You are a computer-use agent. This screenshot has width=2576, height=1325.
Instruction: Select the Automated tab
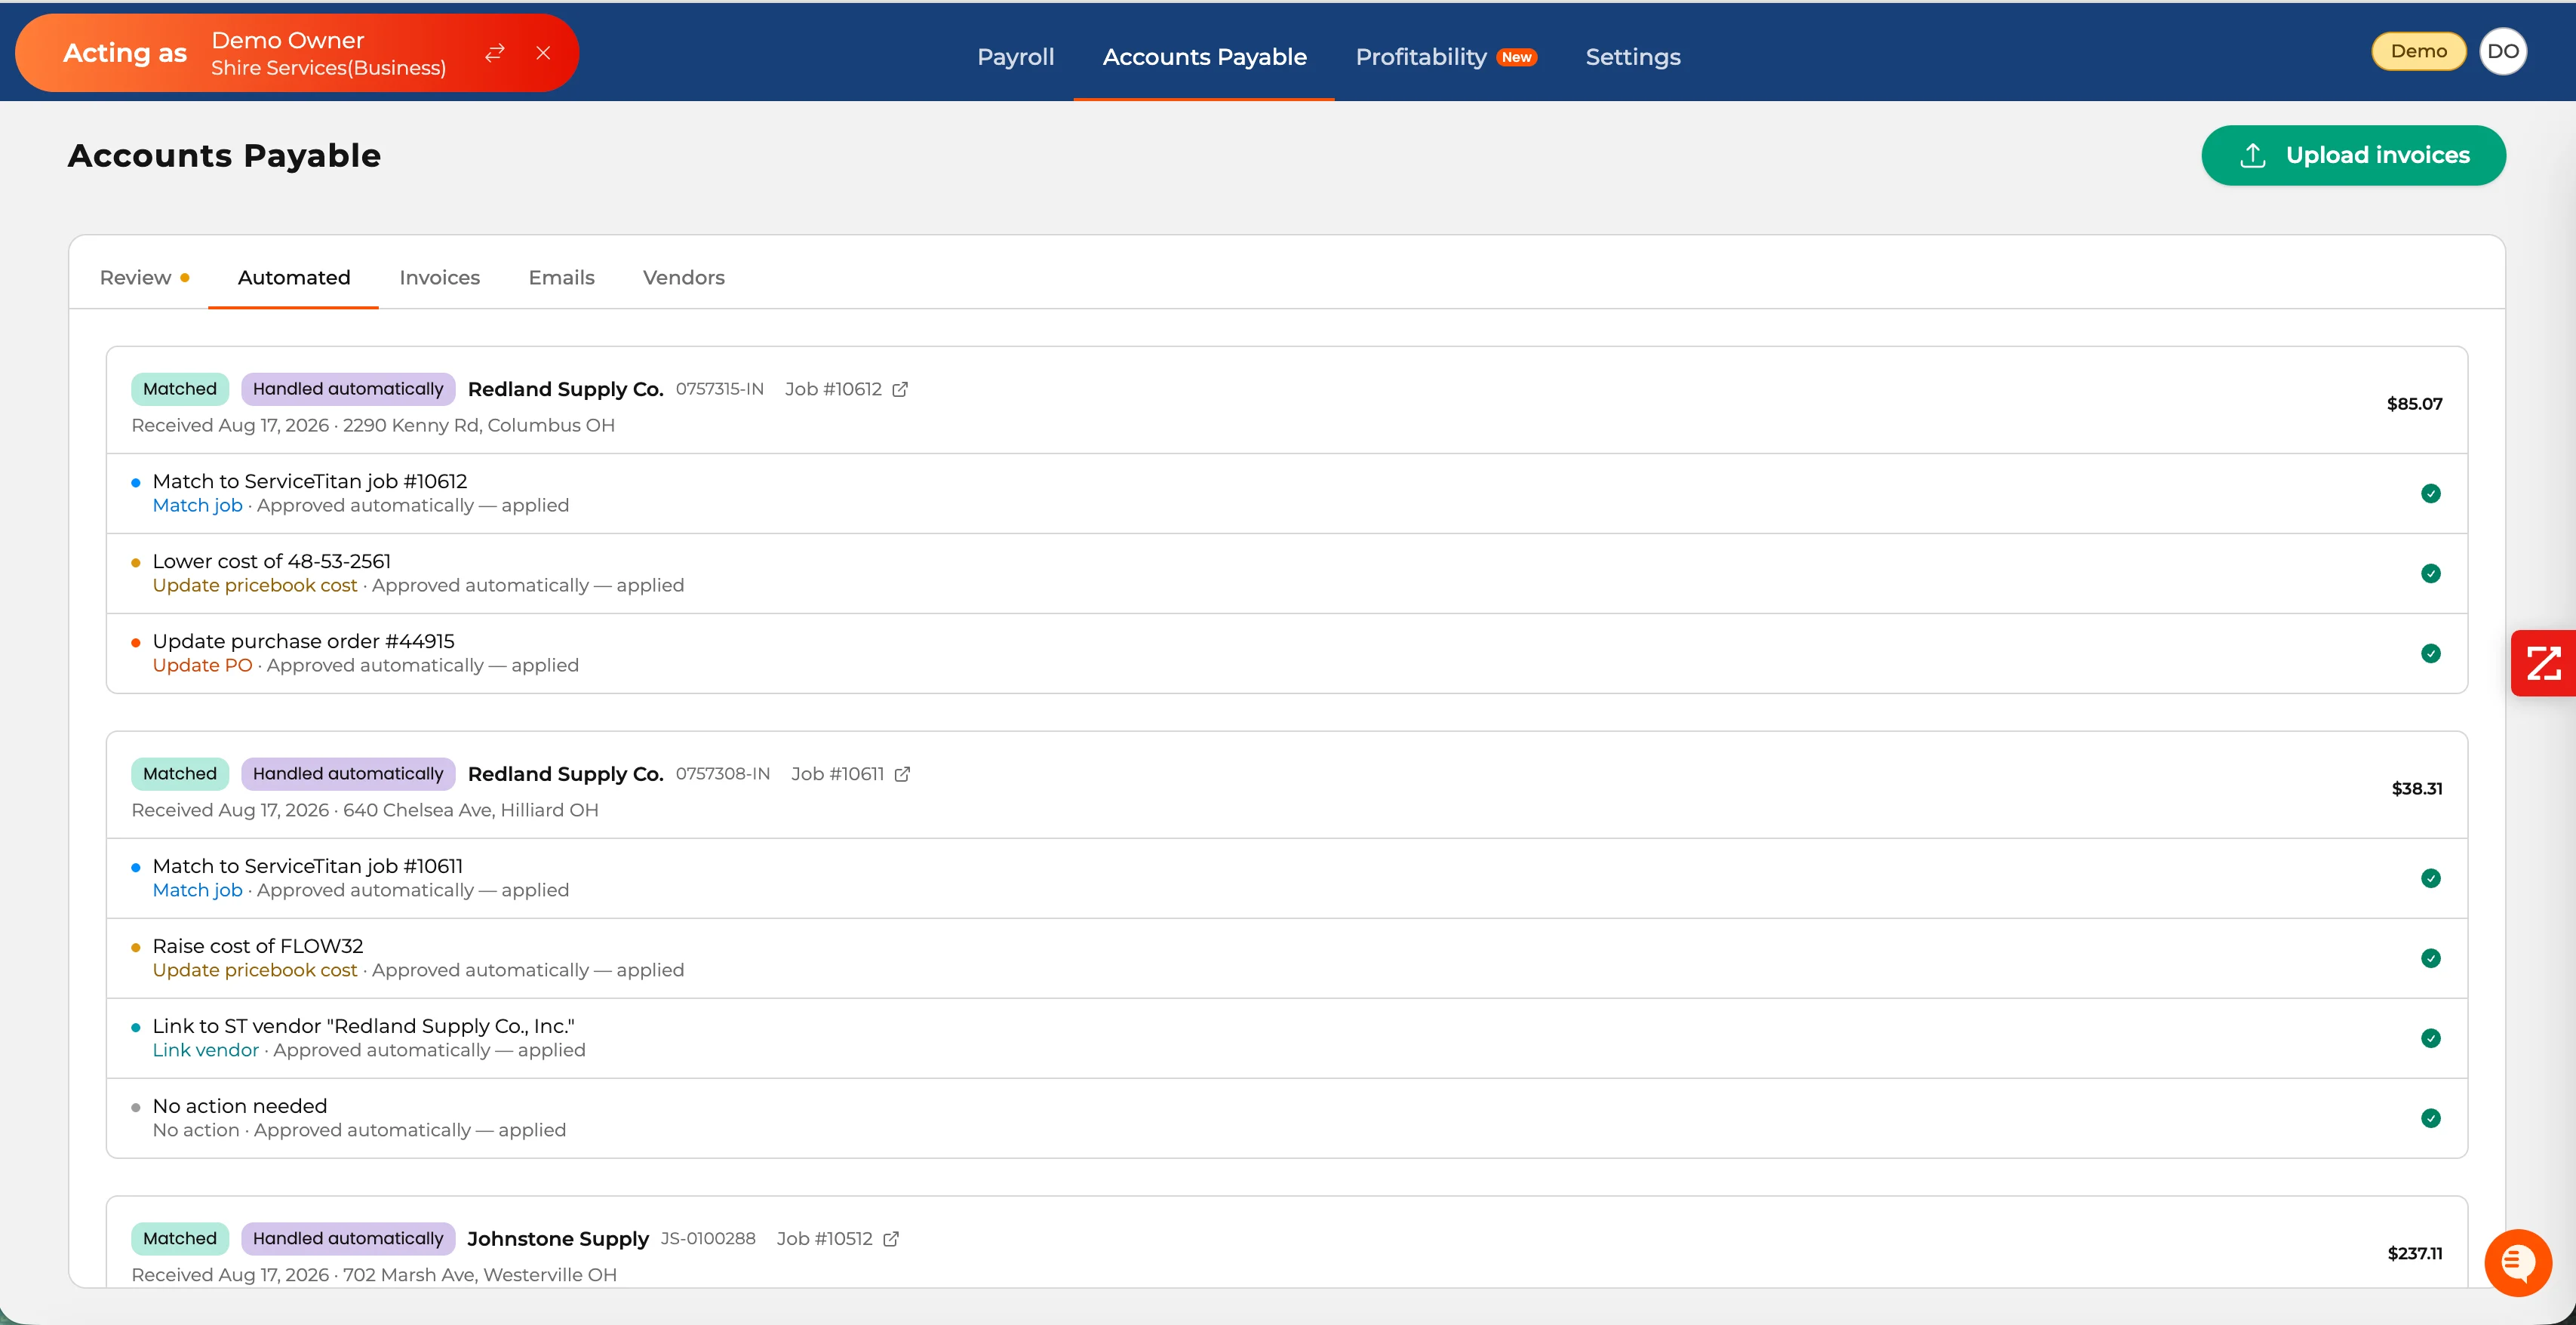294,278
